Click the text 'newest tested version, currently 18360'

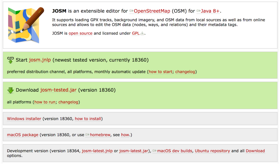(101, 60)
